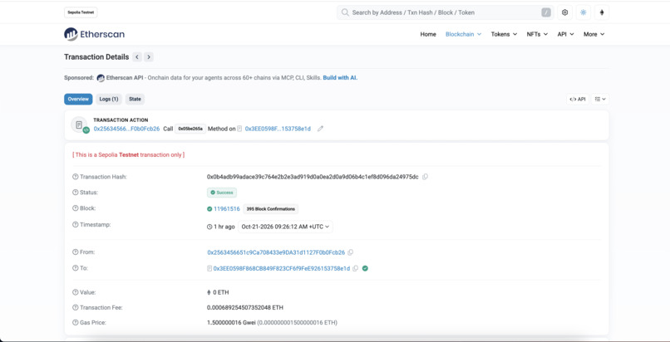Switch to the State tab
Image resolution: width=670 pixels, height=342 pixels.
pos(135,99)
